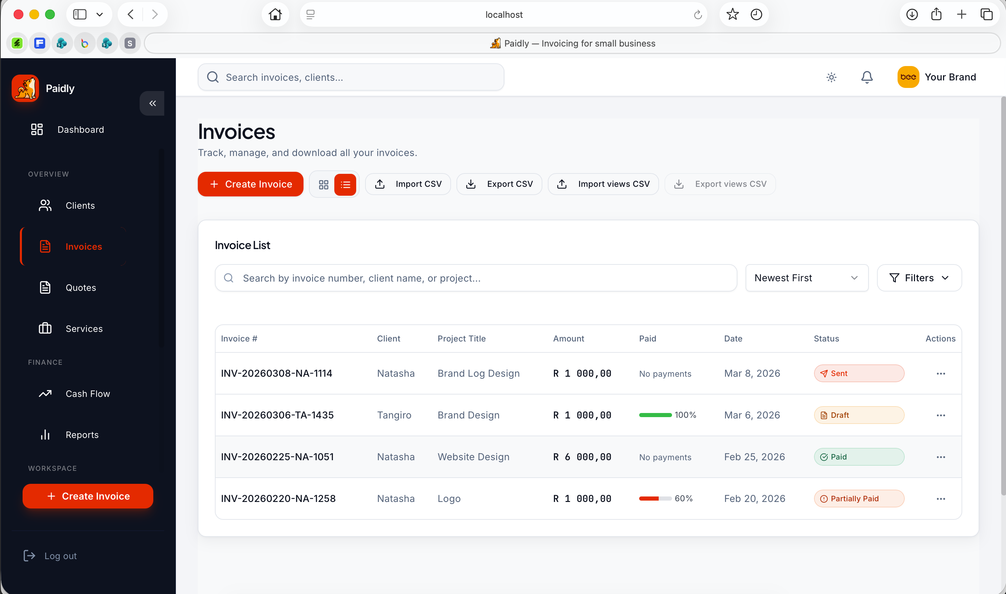This screenshot has height=594, width=1006.
Task: Click the sidebar Create Invoice button
Action: 88,496
